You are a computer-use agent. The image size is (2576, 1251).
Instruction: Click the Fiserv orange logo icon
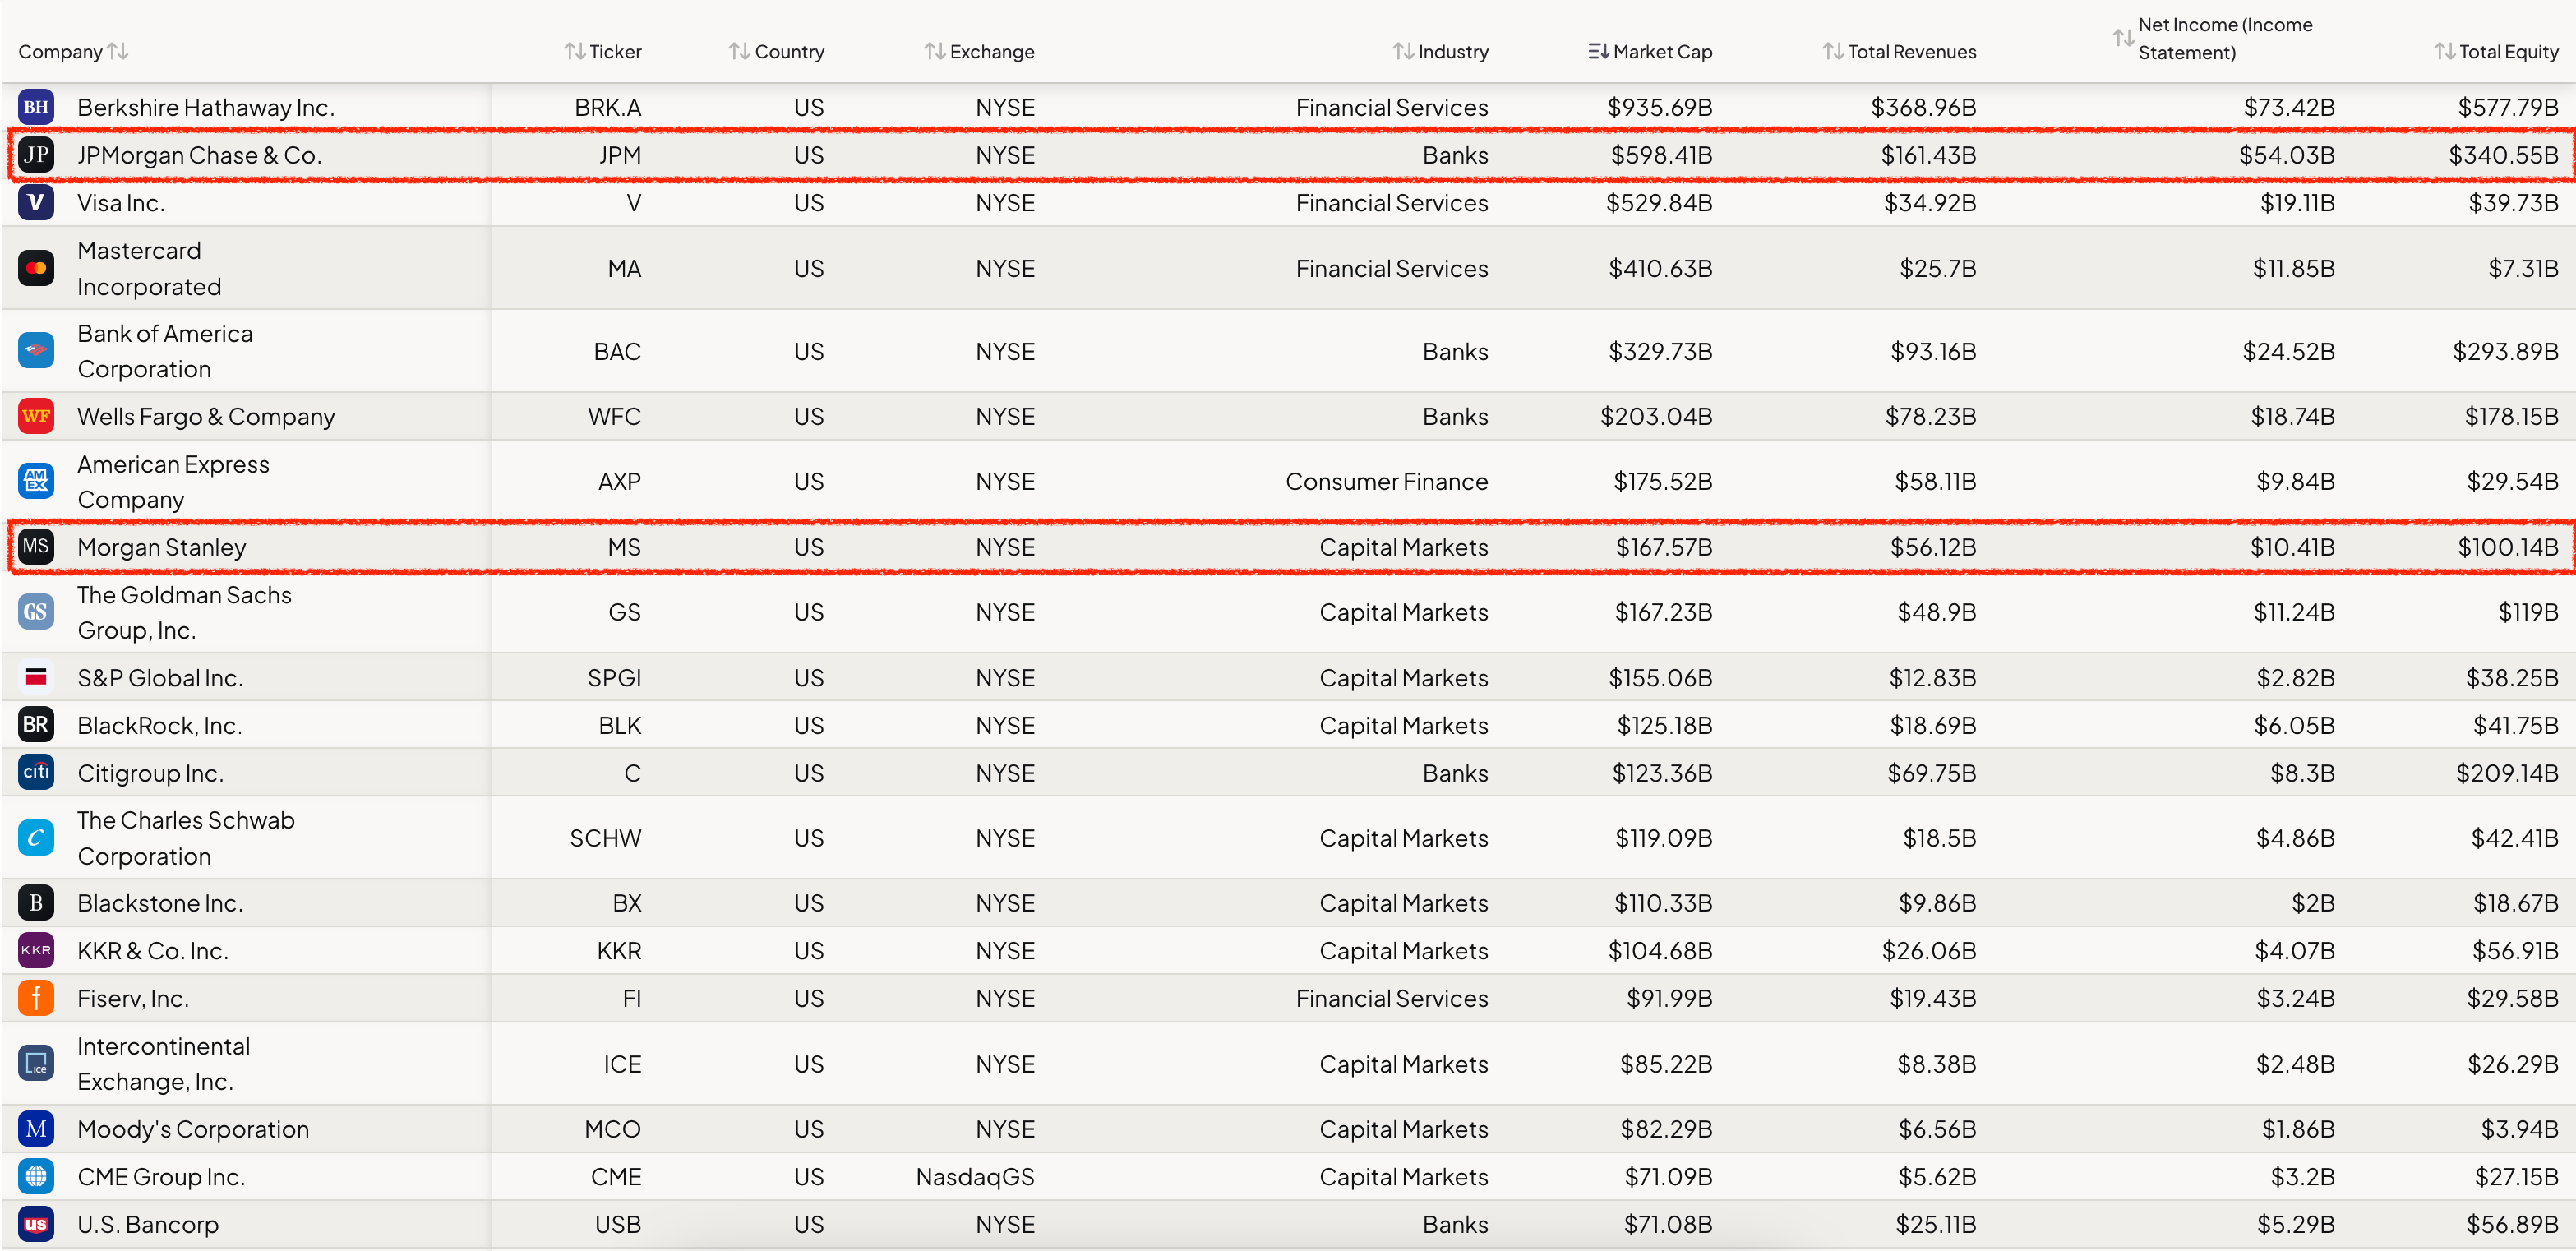pos(36,998)
